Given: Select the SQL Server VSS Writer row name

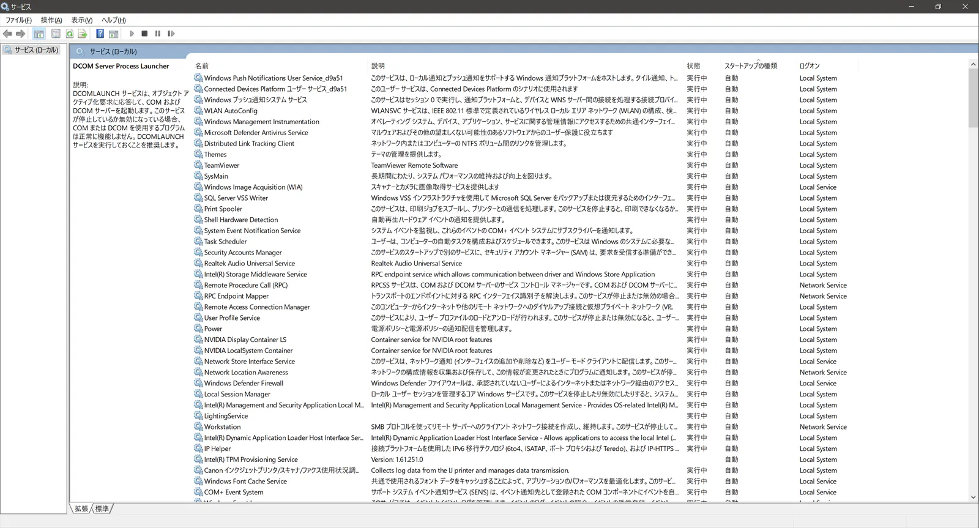Looking at the screenshot, I should click(236, 198).
